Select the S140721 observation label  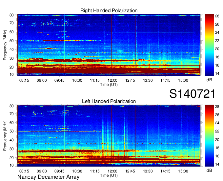(x=192, y=94)
